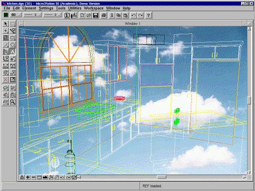The width and height of the screenshot is (255, 191).
Task: Expand the line style dropdown
Action: (32, 15)
